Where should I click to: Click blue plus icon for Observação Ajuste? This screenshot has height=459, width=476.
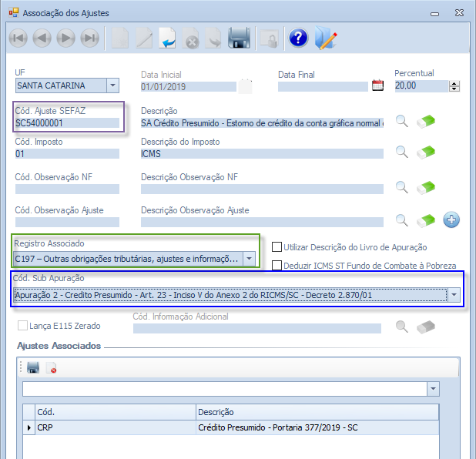pos(452,220)
